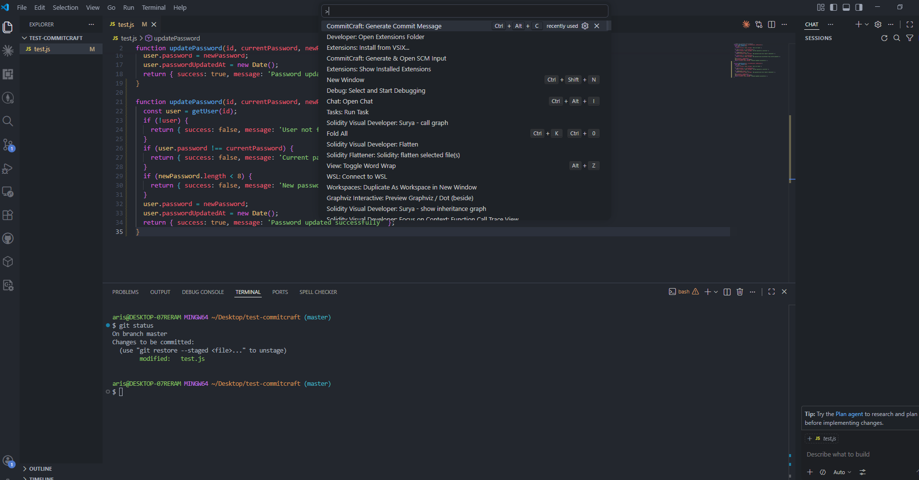Switch to the PROBLEMS tab
Screen dimensions: 919x480
[125, 292]
